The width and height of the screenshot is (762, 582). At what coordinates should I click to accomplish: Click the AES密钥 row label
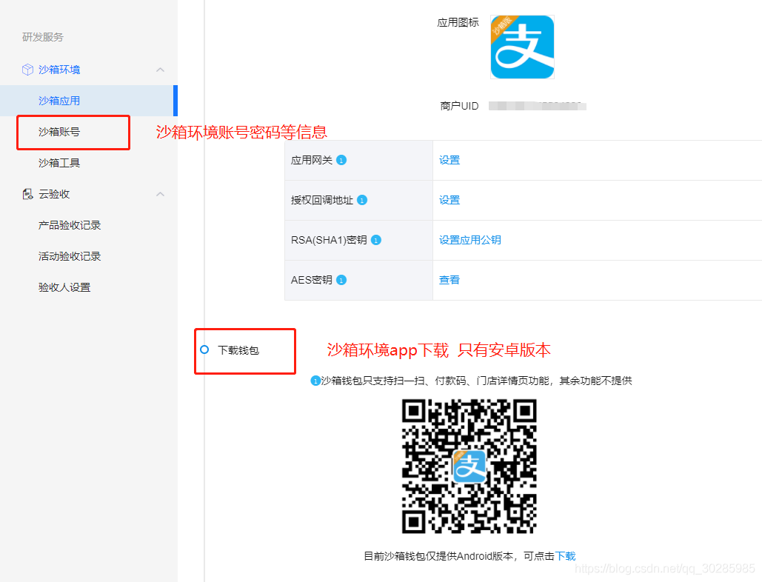click(x=312, y=280)
